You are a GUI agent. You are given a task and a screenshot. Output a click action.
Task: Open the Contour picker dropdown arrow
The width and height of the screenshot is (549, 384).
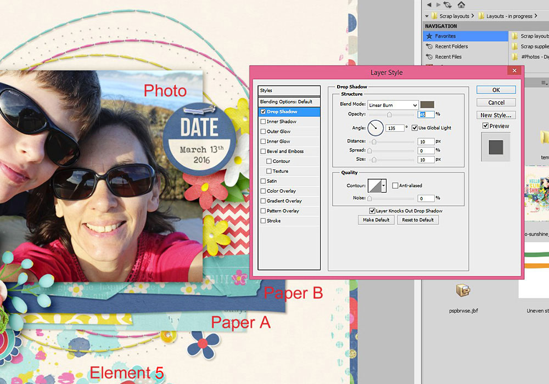coord(384,186)
